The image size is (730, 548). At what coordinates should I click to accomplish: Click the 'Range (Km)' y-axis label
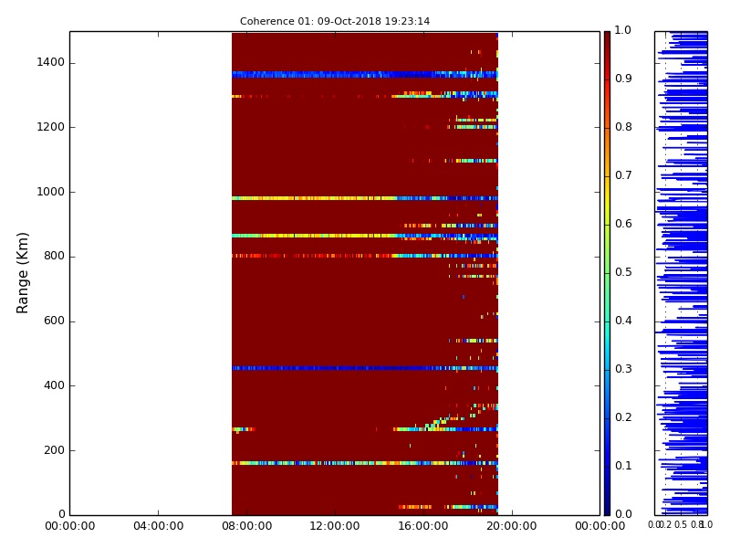pyautogui.click(x=22, y=273)
